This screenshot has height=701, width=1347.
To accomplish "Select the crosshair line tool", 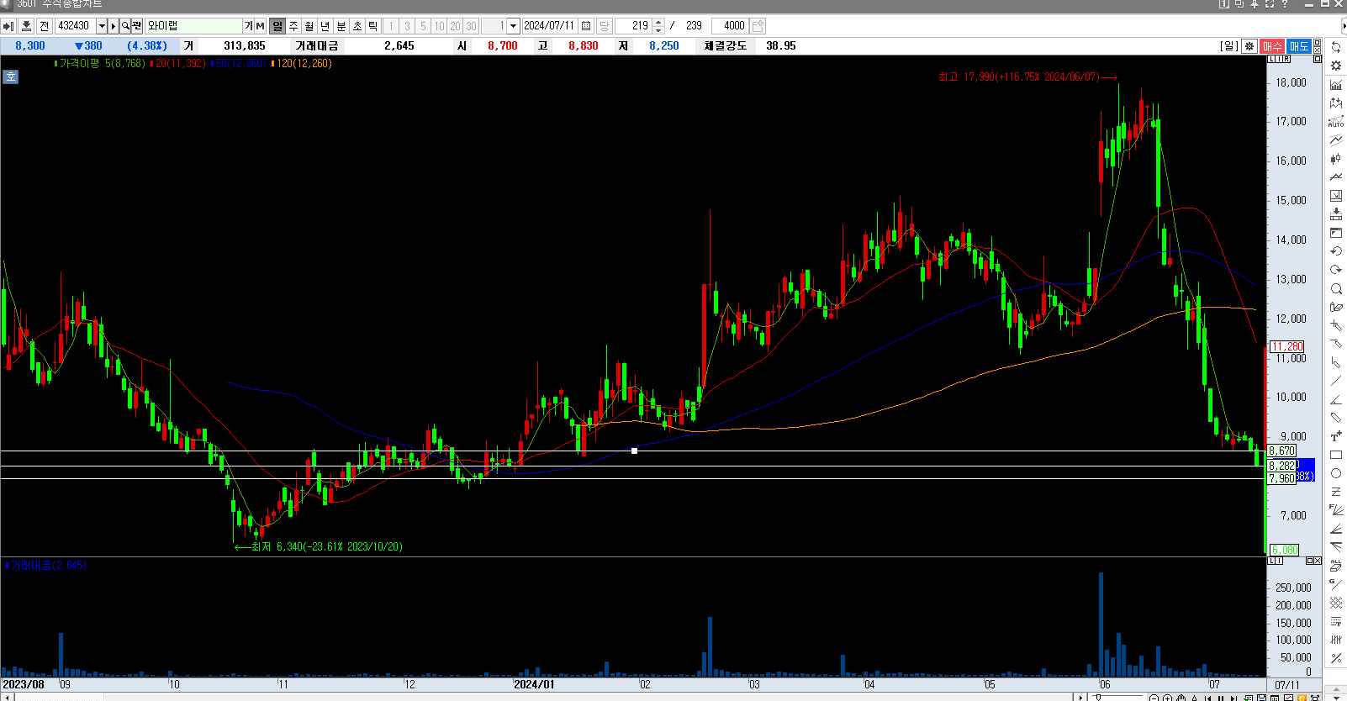I will (1336, 325).
